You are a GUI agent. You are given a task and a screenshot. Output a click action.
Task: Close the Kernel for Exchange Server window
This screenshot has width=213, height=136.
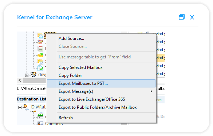[192, 17]
